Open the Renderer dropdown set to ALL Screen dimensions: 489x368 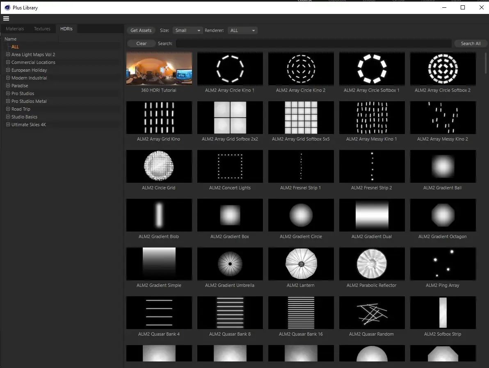coord(242,31)
